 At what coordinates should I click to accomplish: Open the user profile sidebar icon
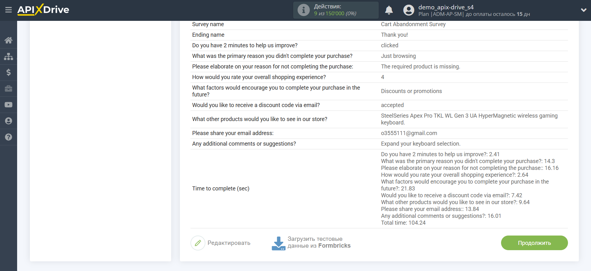[x=8, y=121]
